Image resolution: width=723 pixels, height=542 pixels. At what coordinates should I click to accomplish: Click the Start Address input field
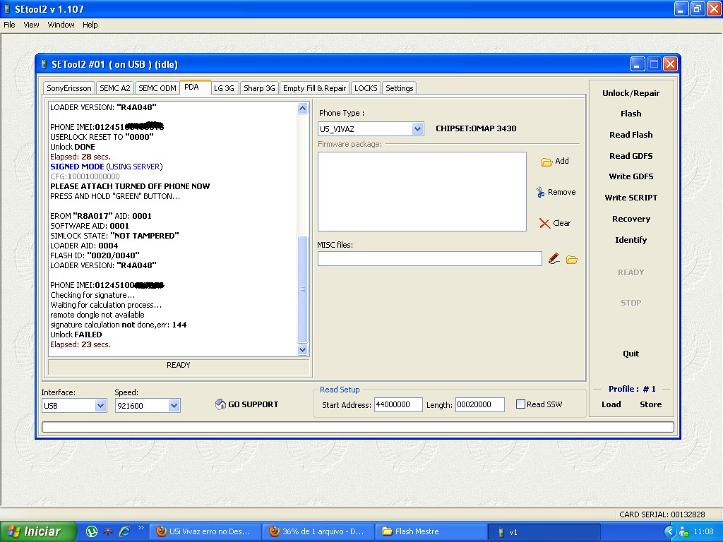click(x=398, y=404)
